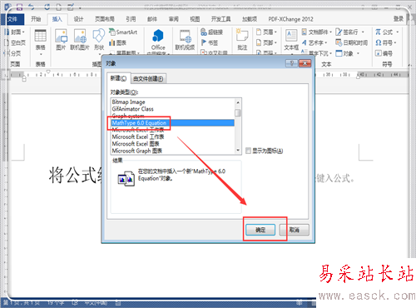Click 取消 to cancel the dialog
This screenshot has height=308, width=416.
295,230
